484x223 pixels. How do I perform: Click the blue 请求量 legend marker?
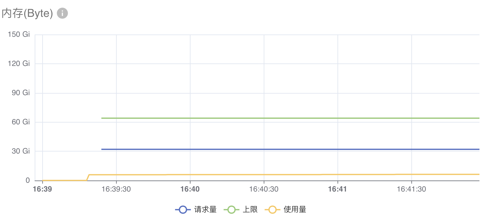[x=183, y=210]
